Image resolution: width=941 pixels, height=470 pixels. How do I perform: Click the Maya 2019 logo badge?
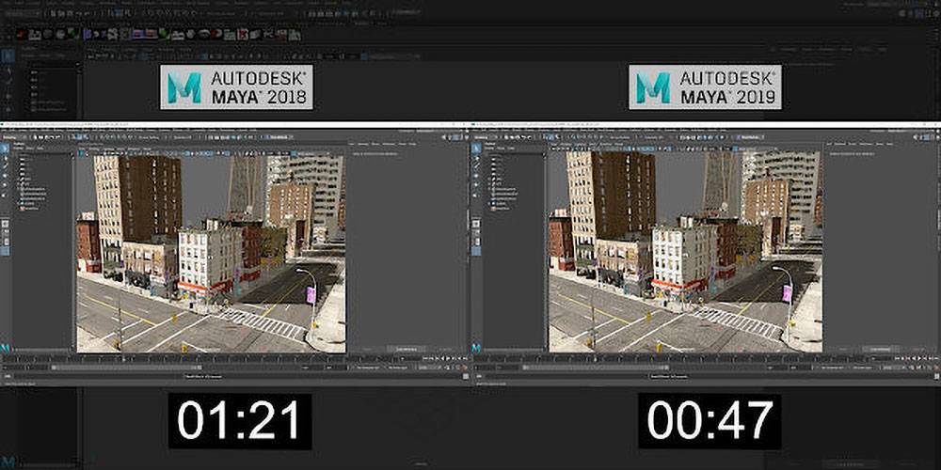[x=706, y=87]
